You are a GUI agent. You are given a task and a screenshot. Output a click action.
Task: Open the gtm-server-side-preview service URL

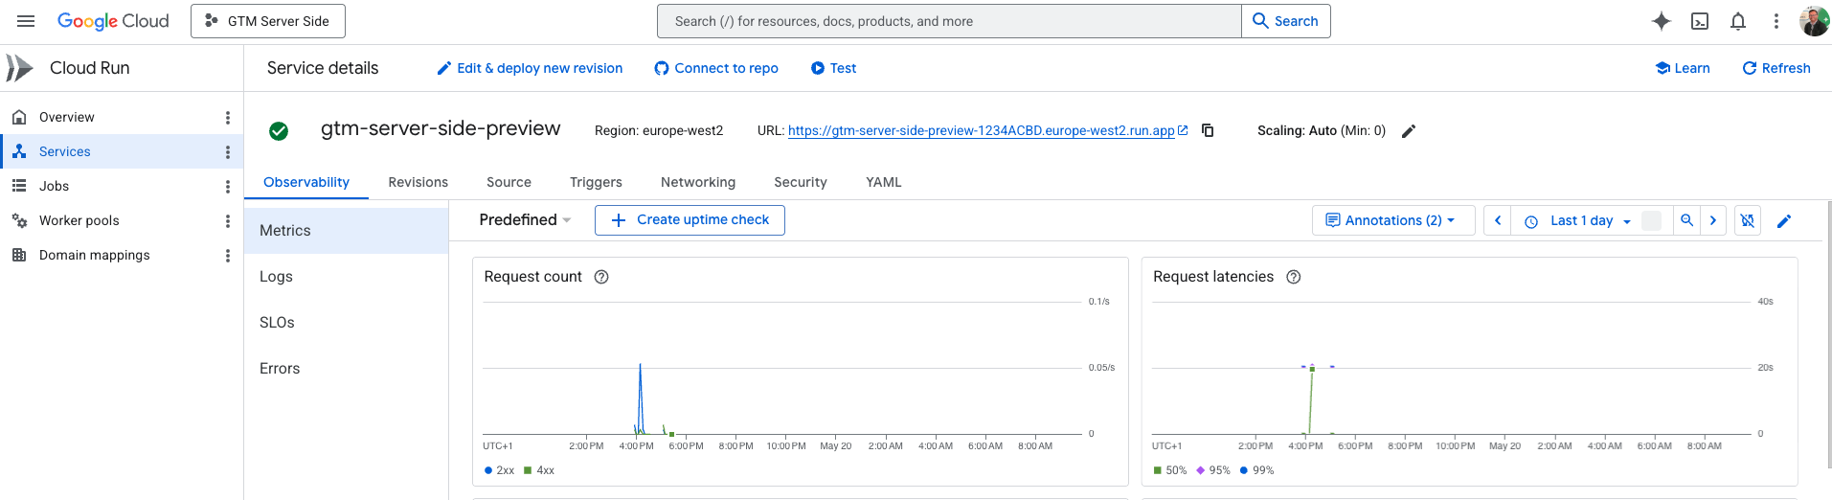click(x=981, y=131)
